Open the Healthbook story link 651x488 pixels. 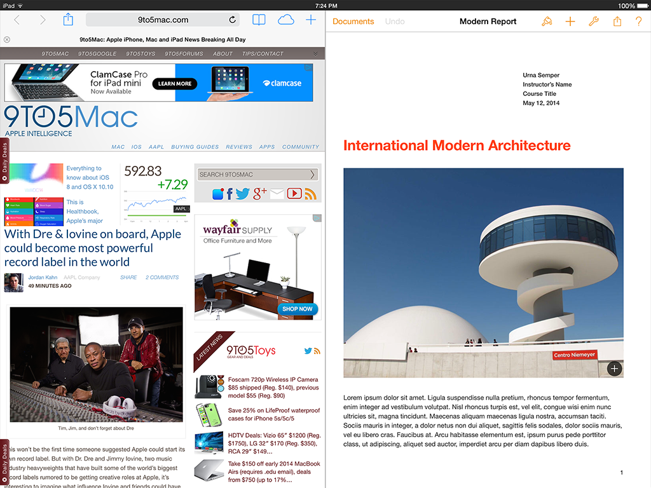85,211
